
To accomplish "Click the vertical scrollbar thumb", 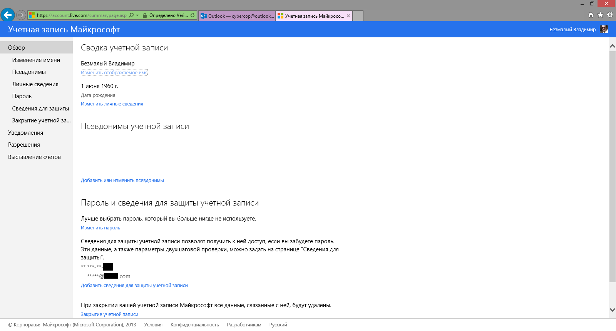I will [x=613, y=167].
